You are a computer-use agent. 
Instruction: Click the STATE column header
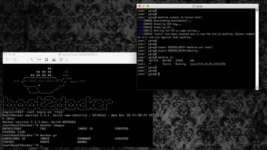pyautogui.click(x=179, y=61)
